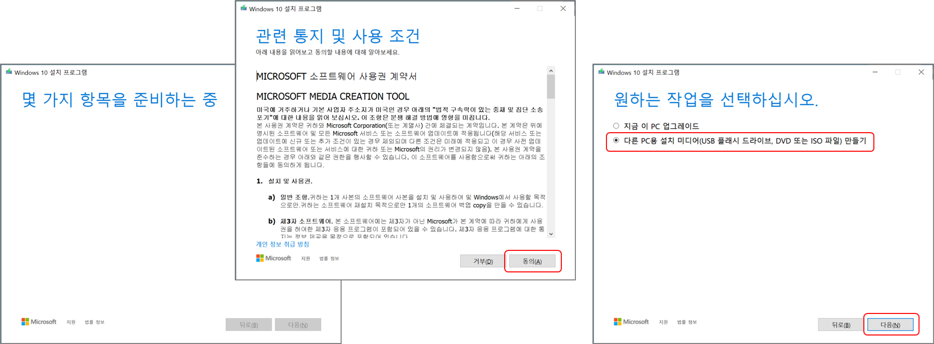Click Microsoft logo in the preparing window
Screen dimensions: 934x344
[x=39, y=321]
